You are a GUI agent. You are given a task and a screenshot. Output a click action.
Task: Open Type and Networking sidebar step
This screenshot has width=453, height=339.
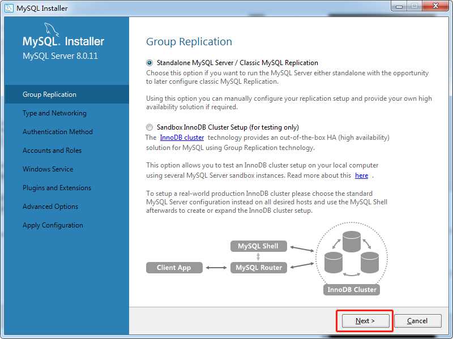54,113
